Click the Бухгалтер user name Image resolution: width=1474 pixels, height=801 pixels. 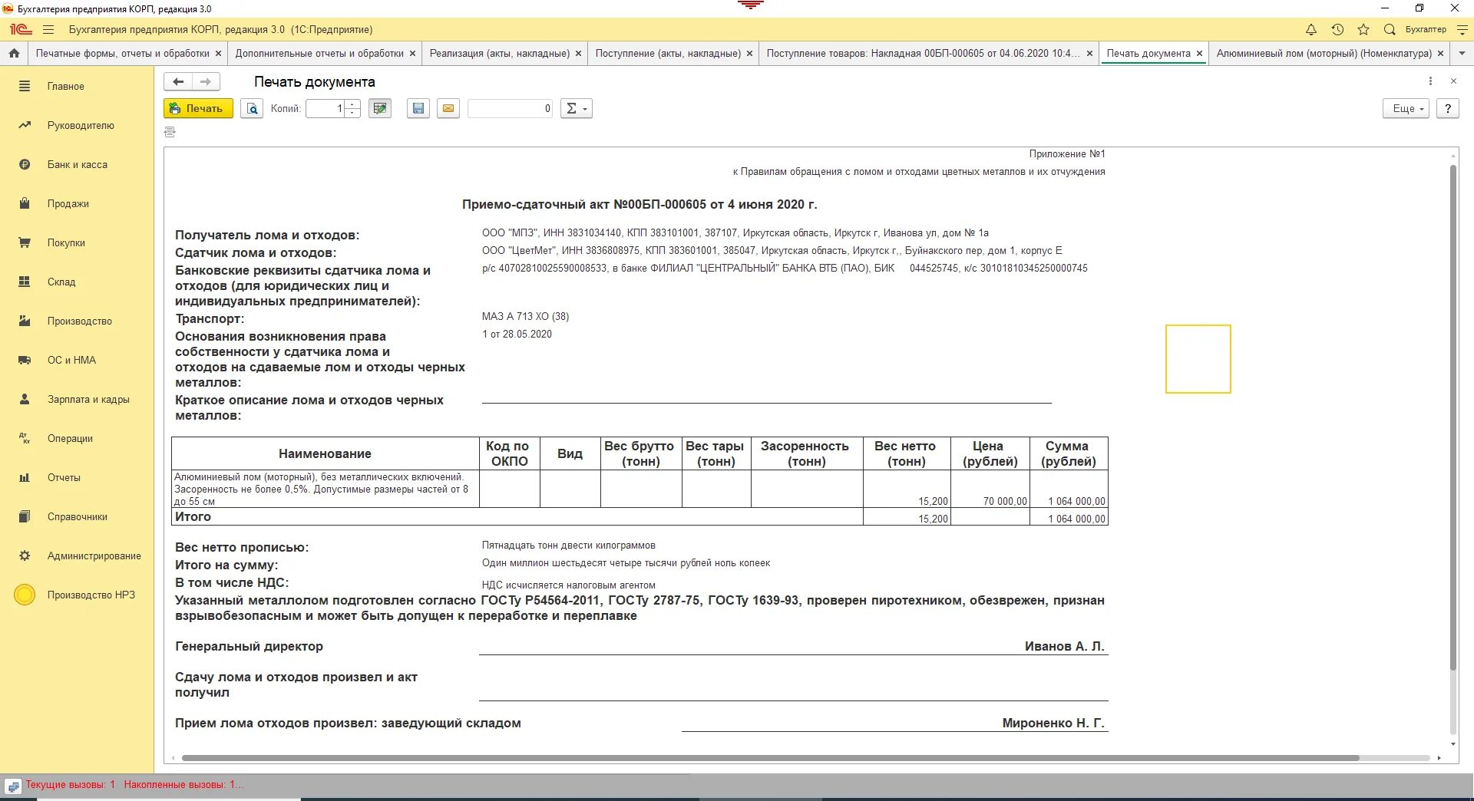click(x=1426, y=29)
